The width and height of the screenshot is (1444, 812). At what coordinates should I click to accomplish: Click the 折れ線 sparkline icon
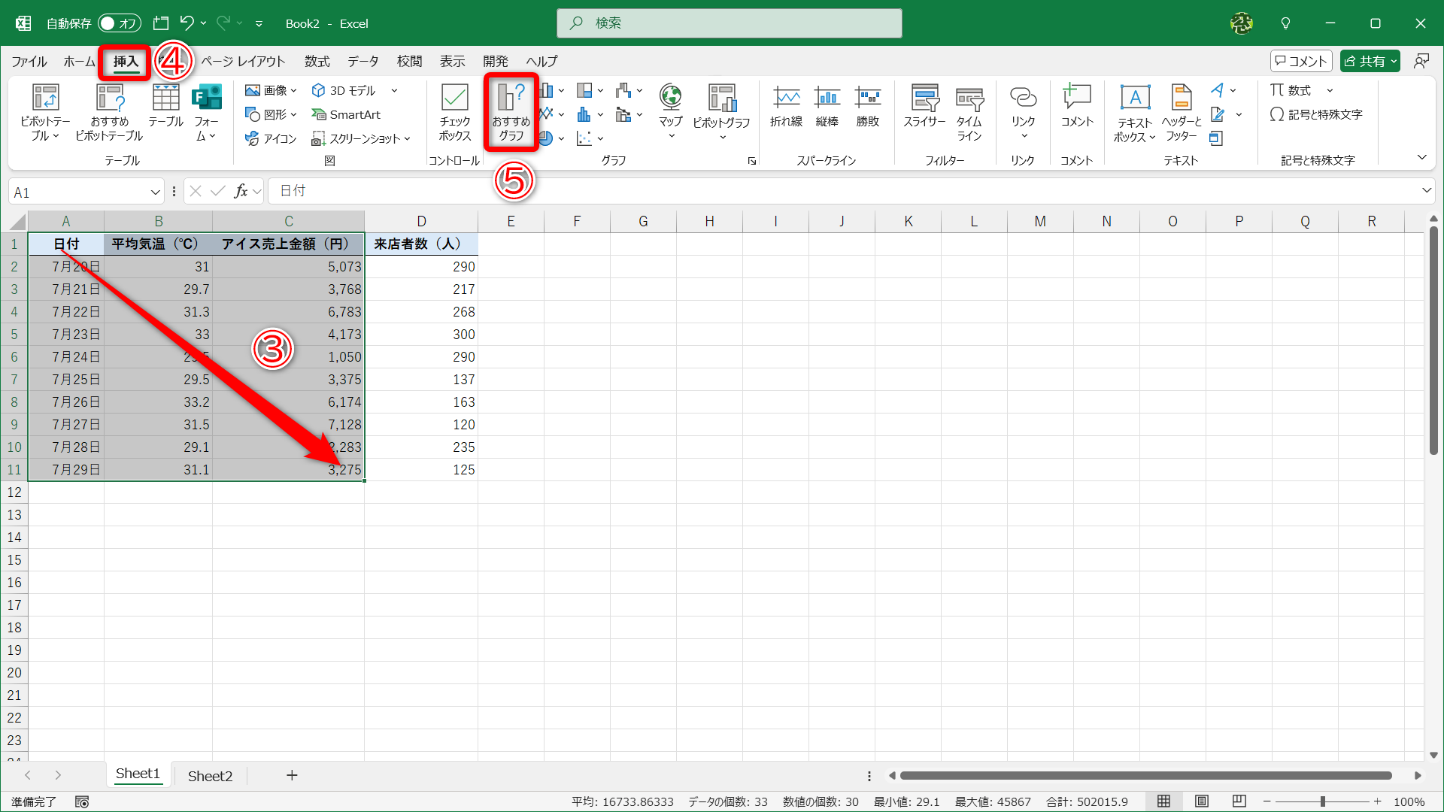pyautogui.click(x=786, y=106)
